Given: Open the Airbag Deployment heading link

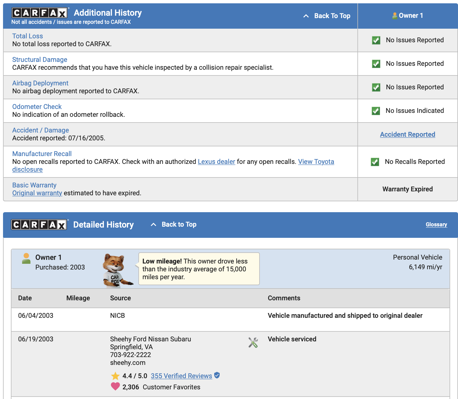Looking at the screenshot, I should (x=40, y=83).
